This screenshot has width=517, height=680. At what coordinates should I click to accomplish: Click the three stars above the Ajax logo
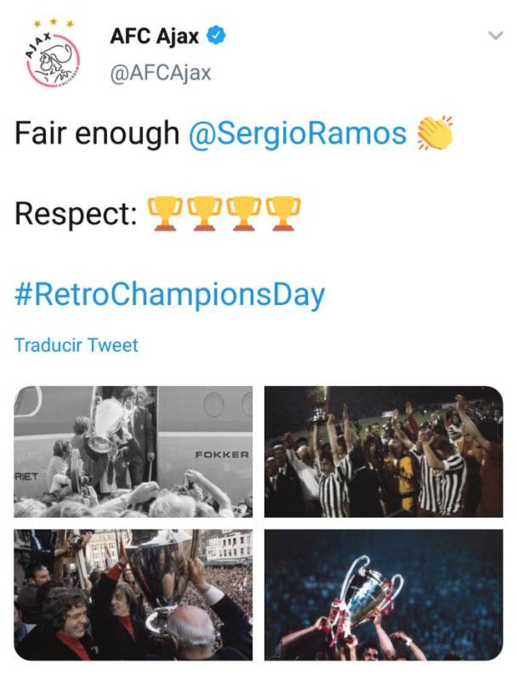pyautogui.click(x=53, y=21)
